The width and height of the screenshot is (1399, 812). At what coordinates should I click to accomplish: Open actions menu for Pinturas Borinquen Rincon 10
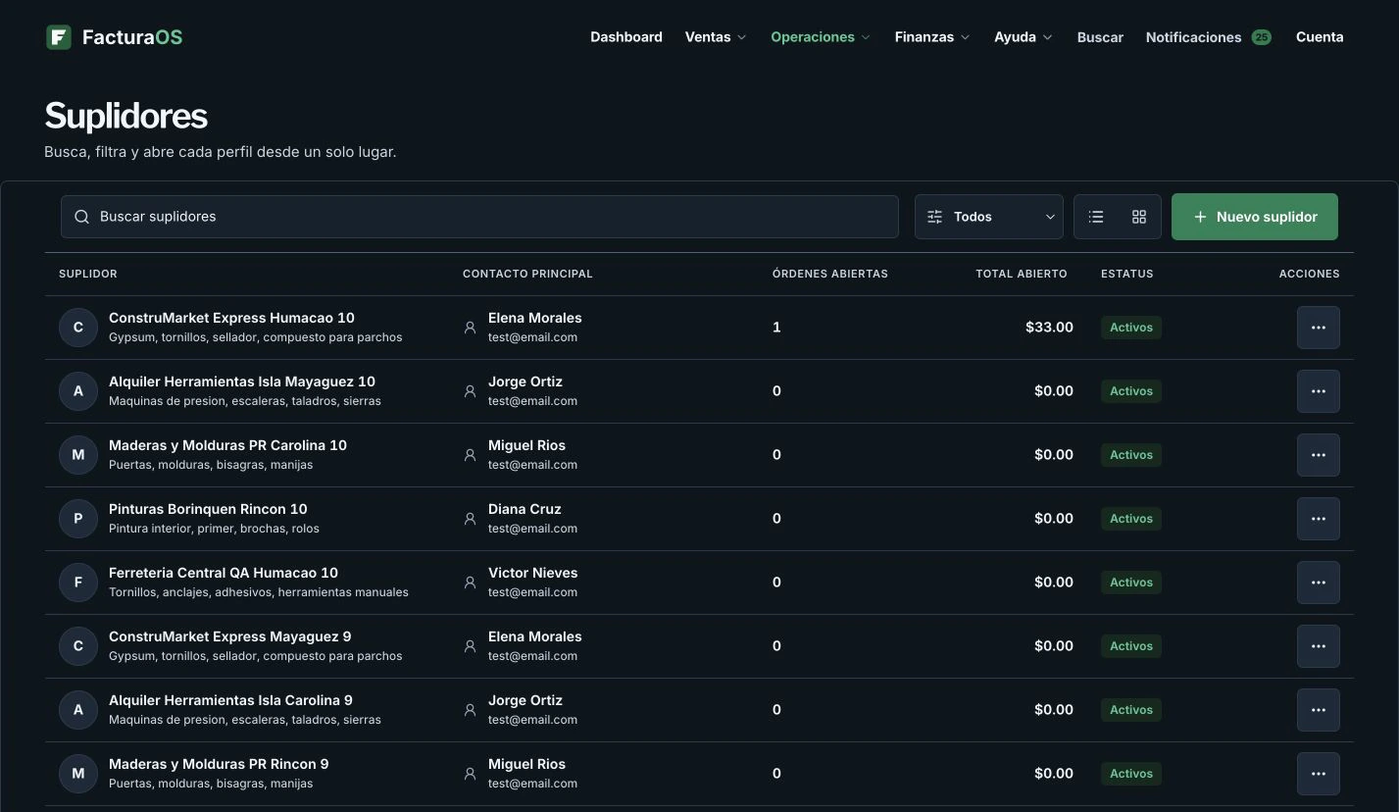(1318, 519)
